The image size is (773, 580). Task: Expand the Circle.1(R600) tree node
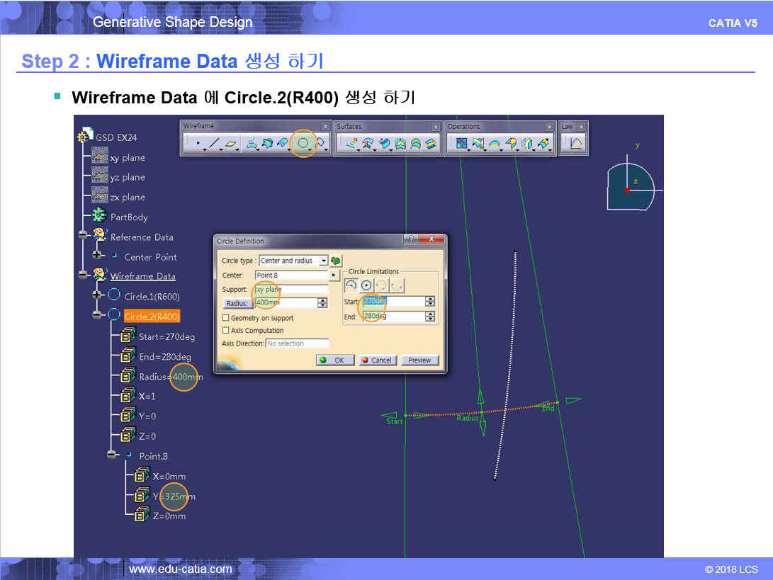click(x=97, y=295)
